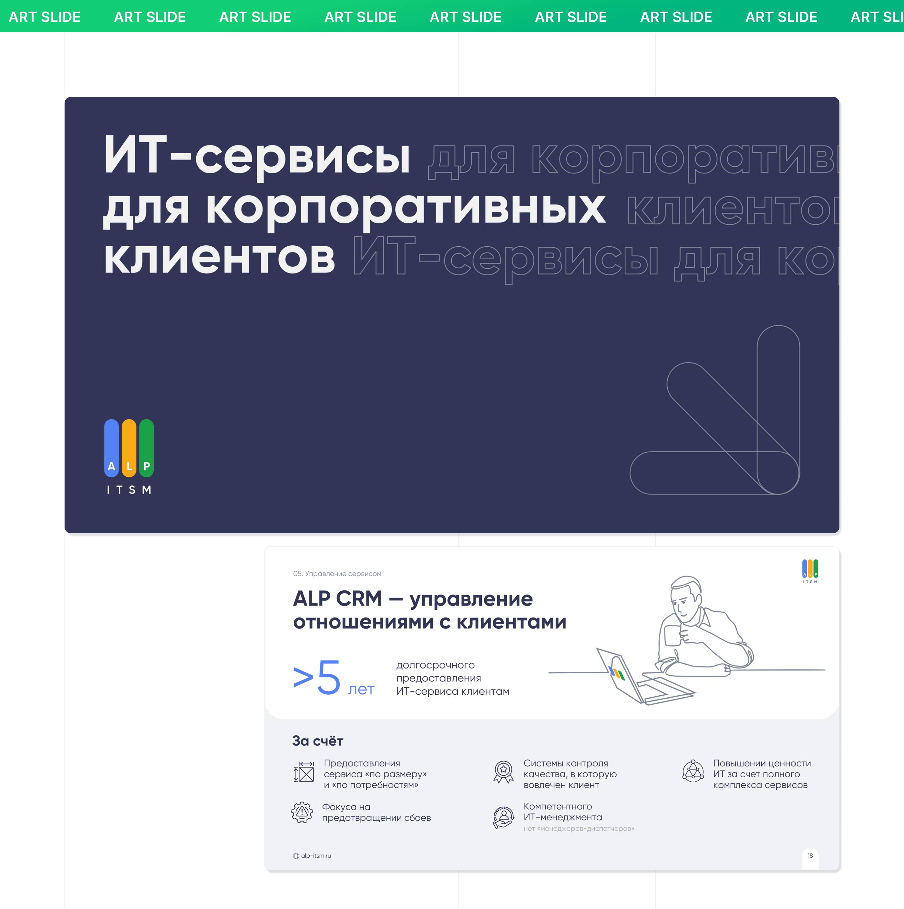Click the page number 18 badge
904x909 pixels.
[x=810, y=856]
